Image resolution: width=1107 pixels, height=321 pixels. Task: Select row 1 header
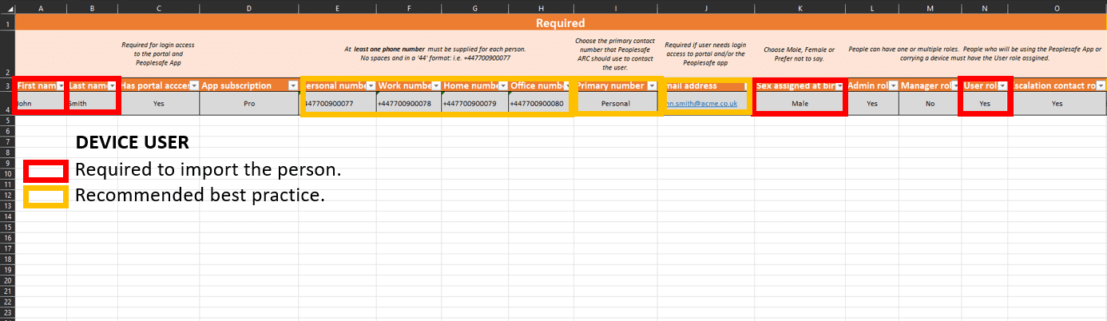pyautogui.click(x=7, y=23)
